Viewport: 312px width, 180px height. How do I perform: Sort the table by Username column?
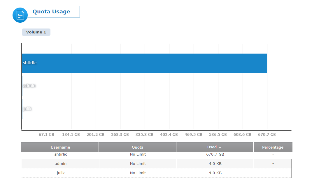pyautogui.click(x=60, y=147)
